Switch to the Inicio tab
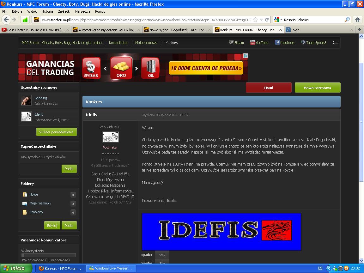The height and width of the screenshot is (273, 364). [x=319, y=30]
